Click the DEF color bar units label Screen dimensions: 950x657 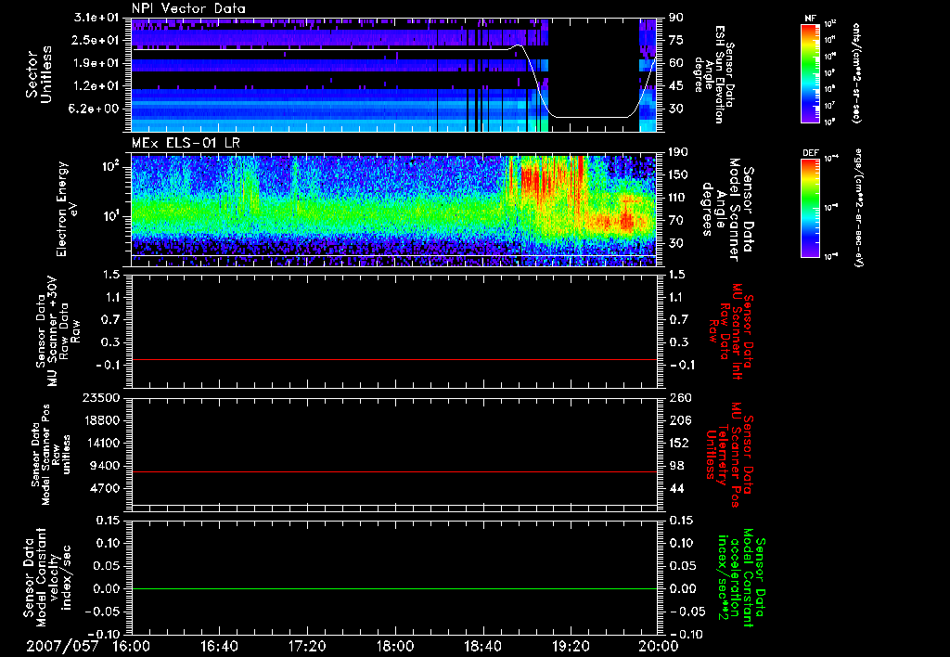(859, 208)
